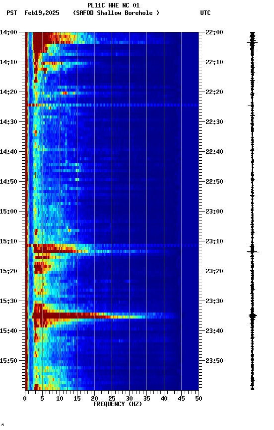Click the 14:00 PST time label
Viewport: 274px width, 430px height.
8,32
